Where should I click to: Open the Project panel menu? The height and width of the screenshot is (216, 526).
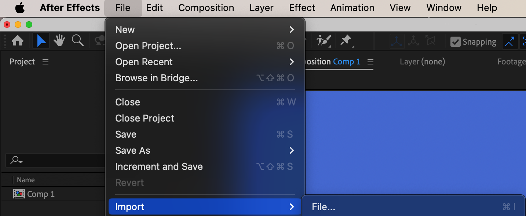tap(45, 62)
